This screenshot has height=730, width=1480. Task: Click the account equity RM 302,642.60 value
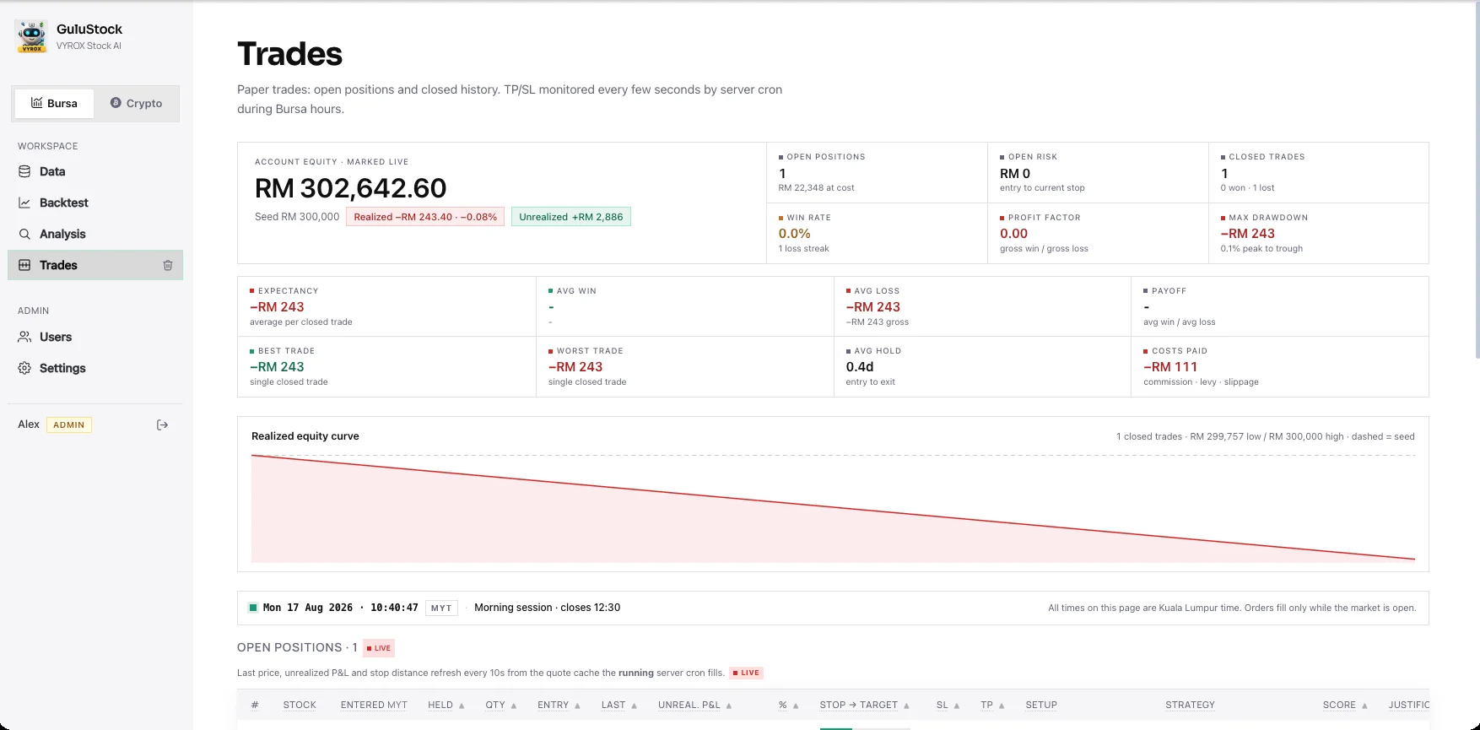click(x=350, y=187)
